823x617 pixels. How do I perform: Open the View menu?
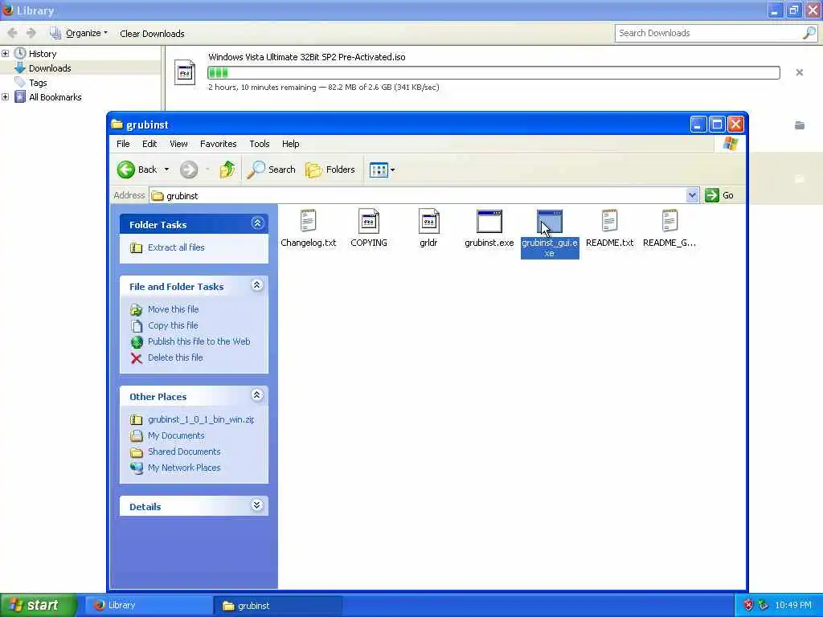[178, 144]
